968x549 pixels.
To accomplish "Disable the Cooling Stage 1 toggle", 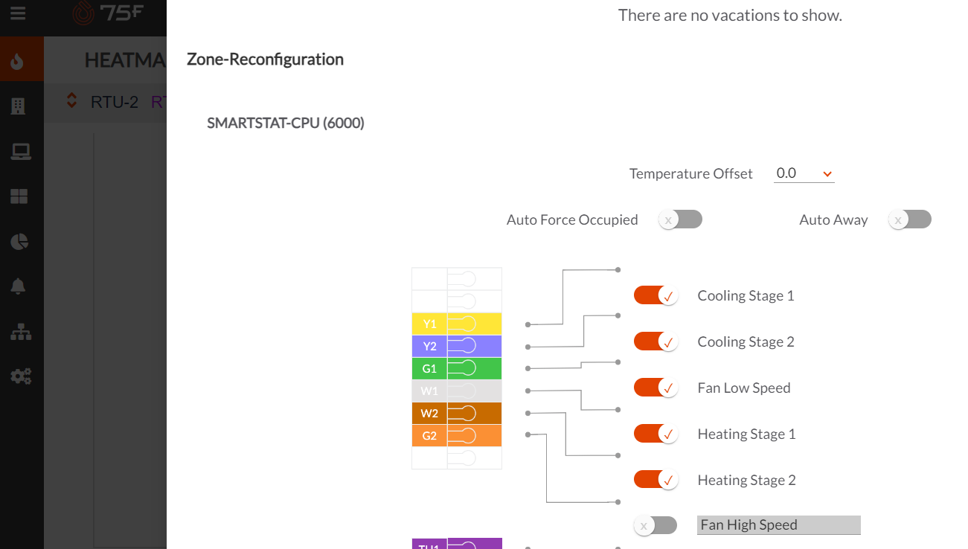I will tap(656, 295).
